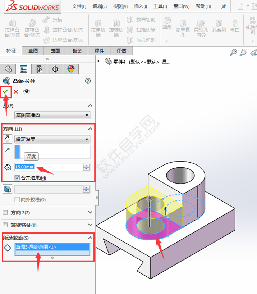Expand the 方向 2(2) section chevron
The height and width of the screenshot is (294, 257).
90,212
